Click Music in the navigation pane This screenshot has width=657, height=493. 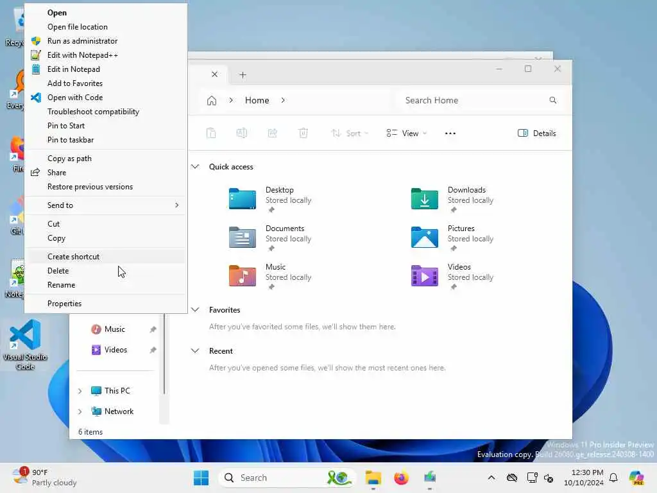coord(115,329)
